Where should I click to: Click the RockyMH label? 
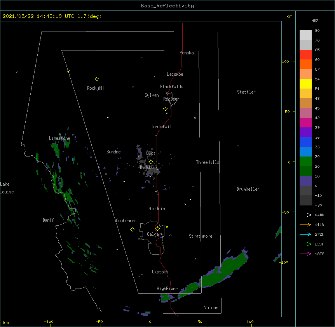point(95,88)
